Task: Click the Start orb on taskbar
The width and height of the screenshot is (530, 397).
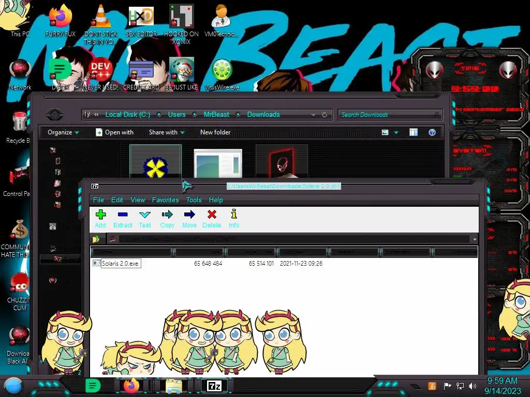Action: pyautogui.click(x=13, y=386)
